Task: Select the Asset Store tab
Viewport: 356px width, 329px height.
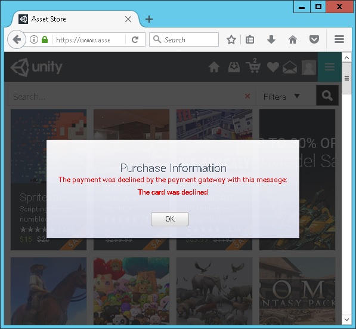Action: [x=75, y=19]
